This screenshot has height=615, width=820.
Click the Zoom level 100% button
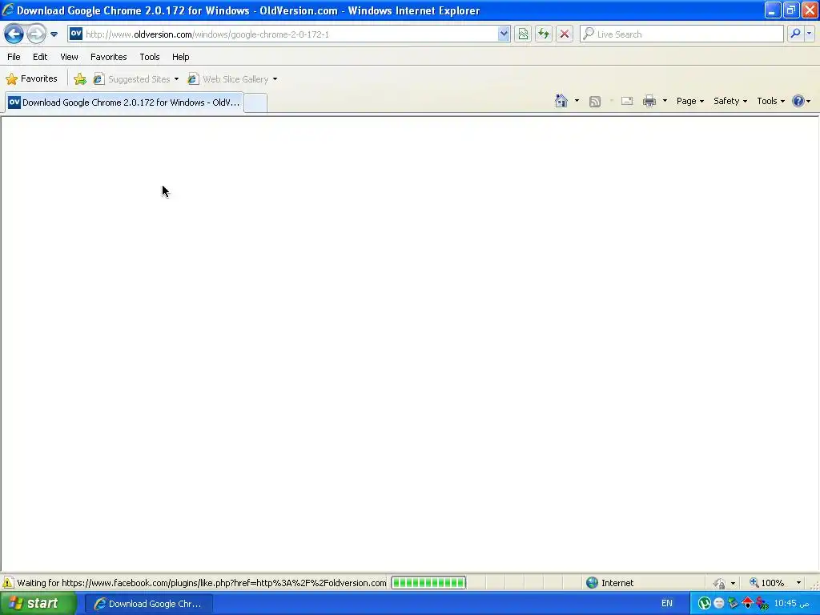tap(766, 583)
